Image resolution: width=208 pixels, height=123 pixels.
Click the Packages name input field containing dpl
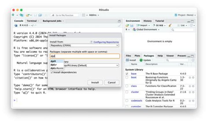click(x=85, y=56)
